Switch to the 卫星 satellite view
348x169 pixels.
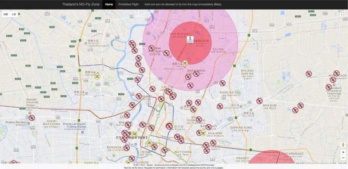(x=14, y=14)
